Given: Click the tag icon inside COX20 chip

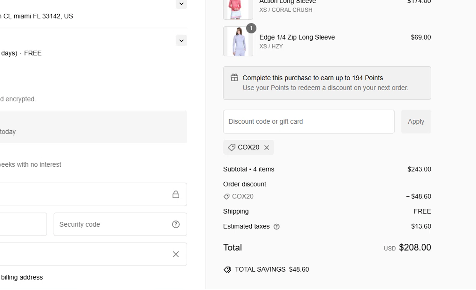Looking at the screenshot, I should pyautogui.click(x=232, y=147).
